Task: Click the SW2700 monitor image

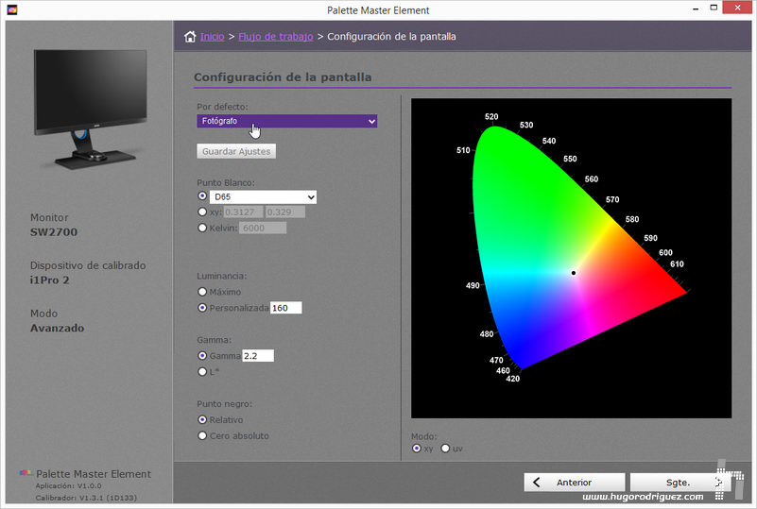Action: click(x=91, y=109)
